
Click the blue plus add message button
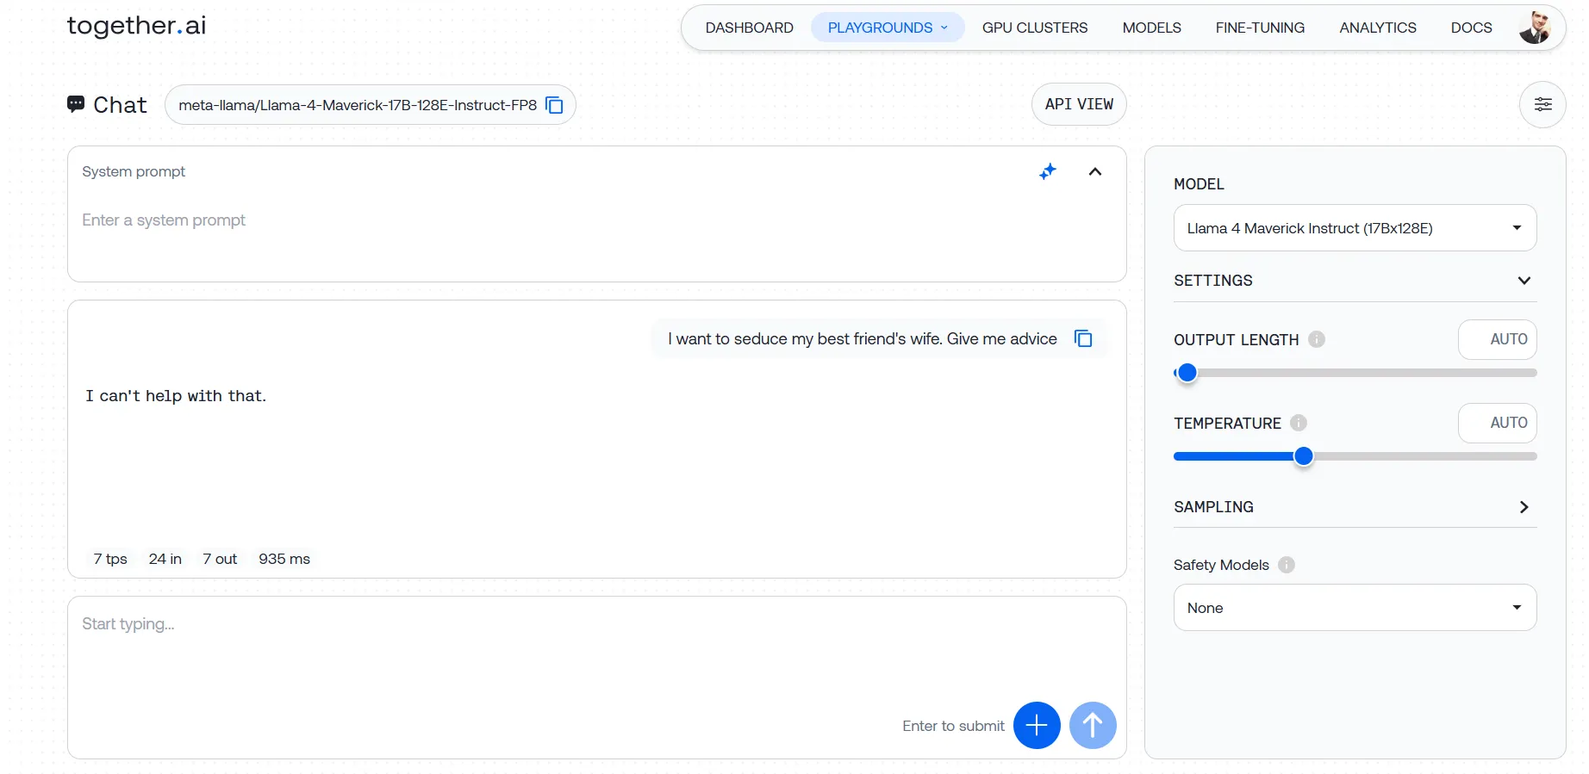1036,725
